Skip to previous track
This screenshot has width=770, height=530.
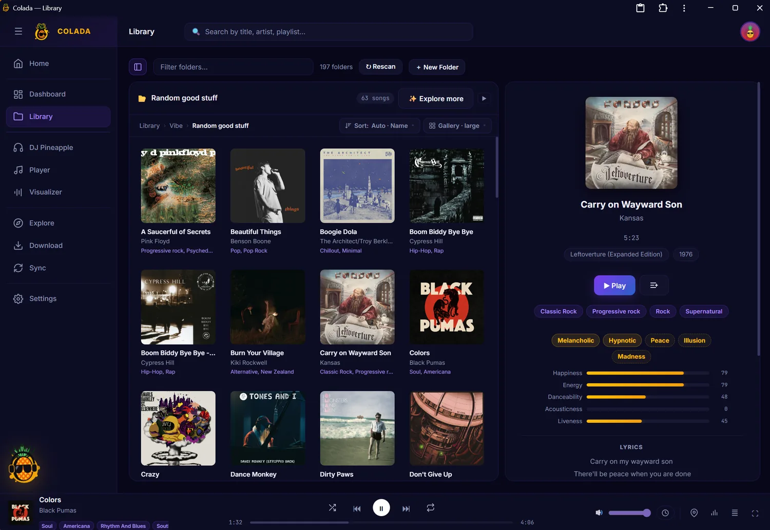point(357,508)
